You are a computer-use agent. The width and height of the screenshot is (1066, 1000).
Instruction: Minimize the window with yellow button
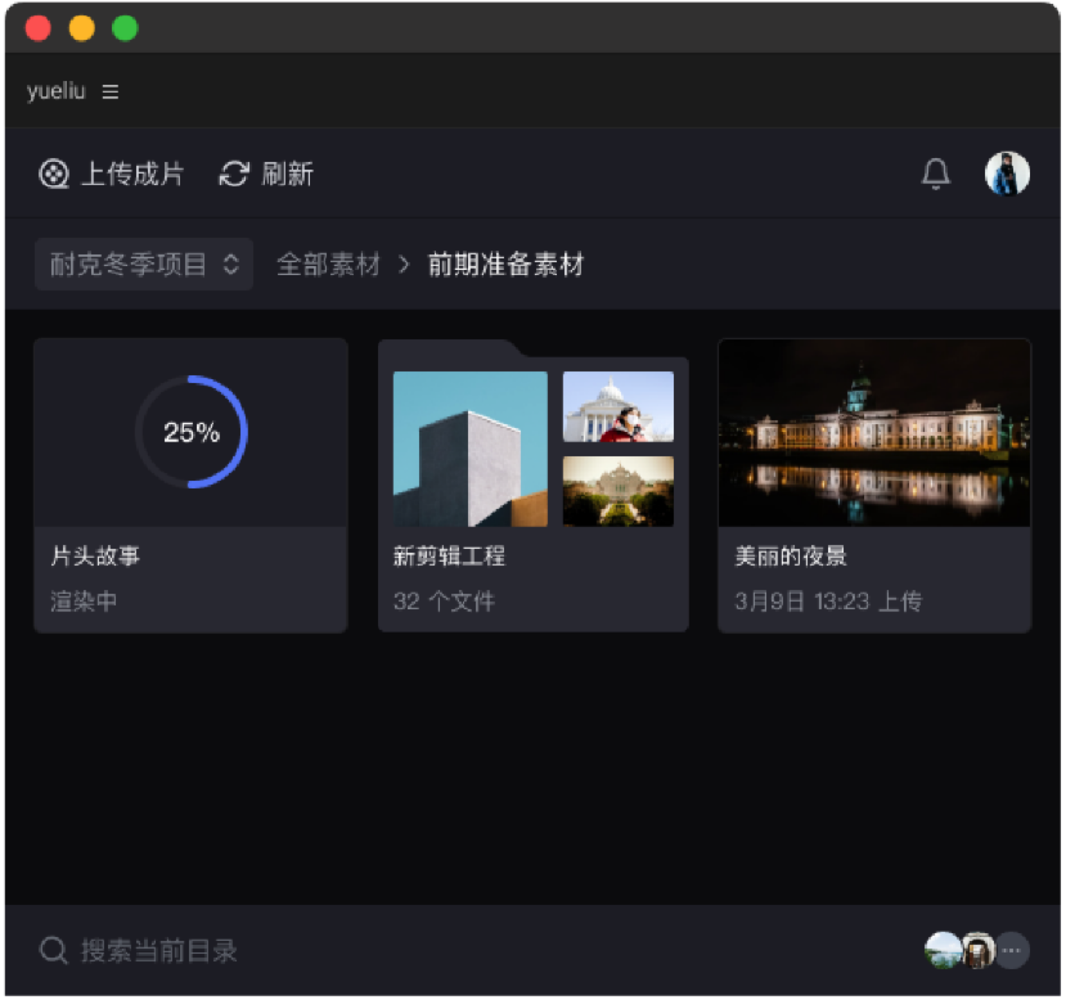[82, 28]
